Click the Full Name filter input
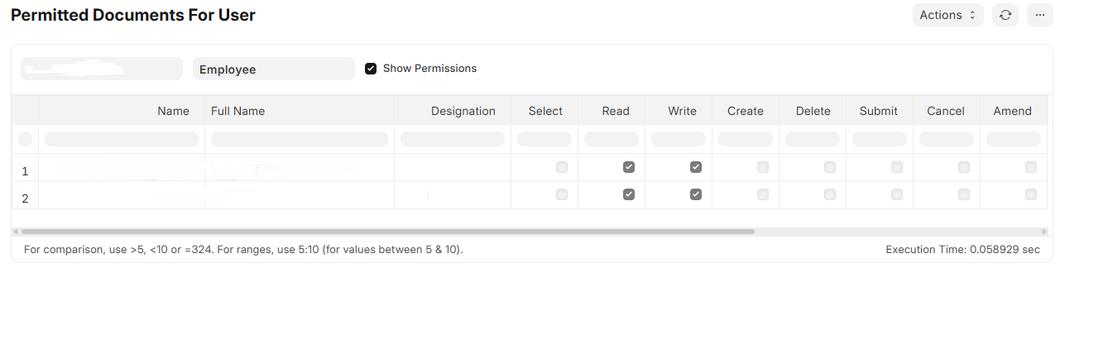Image resolution: width=1113 pixels, height=340 pixels. (x=300, y=139)
